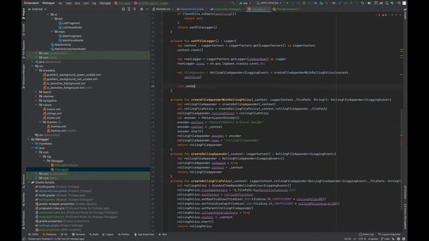Hide the Project panel with the minus icon

coord(147,9)
